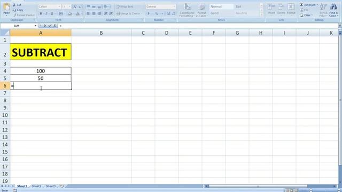Image resolution: width=342 pixels, height=192 pixels.
Task: Open the Name Box dropdown arrow
Action: click(35, 26)
